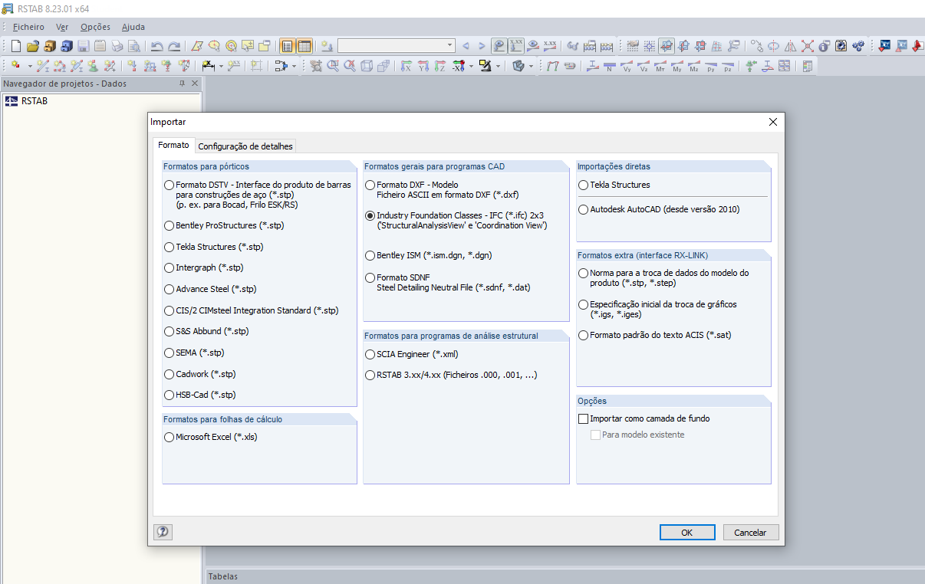The image size is (925, 584).
Task: Click the N axial force results icon
Action: [x=609, y=66]
